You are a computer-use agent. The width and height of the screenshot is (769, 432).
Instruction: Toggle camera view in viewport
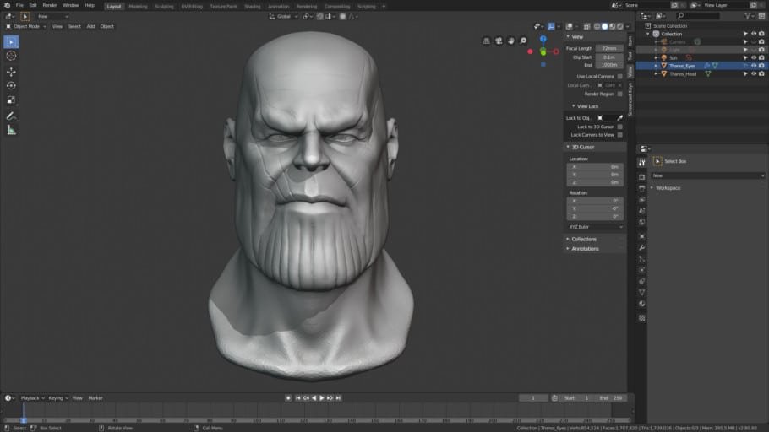tap(499, 40)
